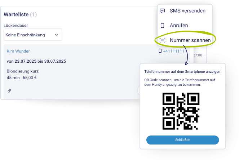Open Kim Wunder customer link
Image resolution: width=239 pixels, height=160 pixels.
coord(18,51)
